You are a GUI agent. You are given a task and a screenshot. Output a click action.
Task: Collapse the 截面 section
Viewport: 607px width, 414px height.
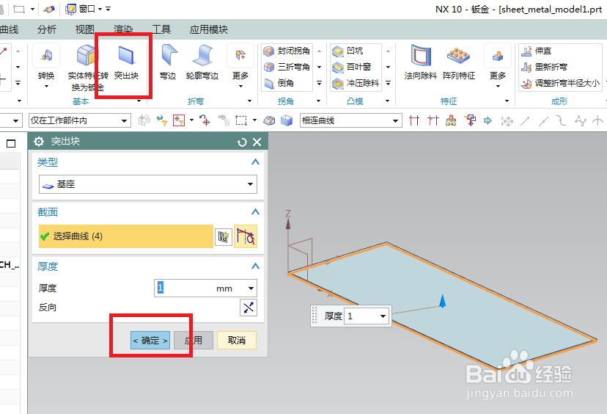tap(255, 211)
